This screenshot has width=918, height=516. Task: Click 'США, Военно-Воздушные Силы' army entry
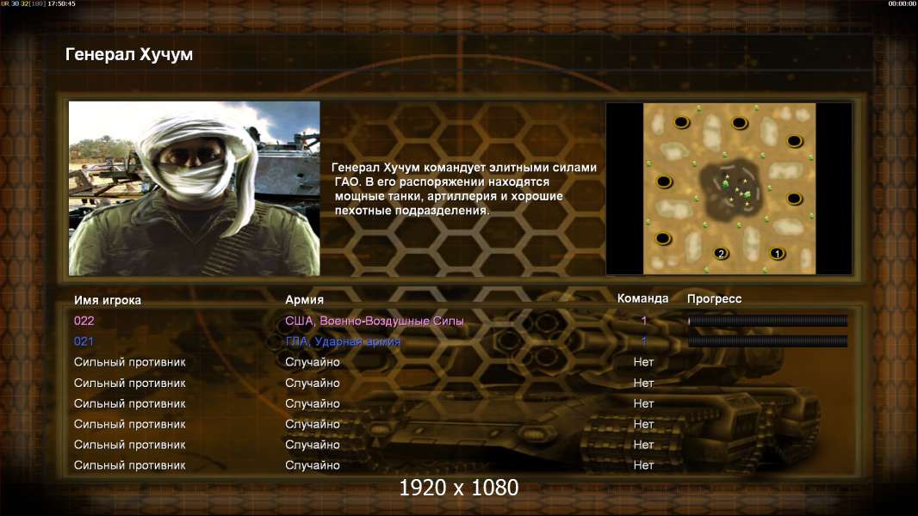tap(374, 321)
